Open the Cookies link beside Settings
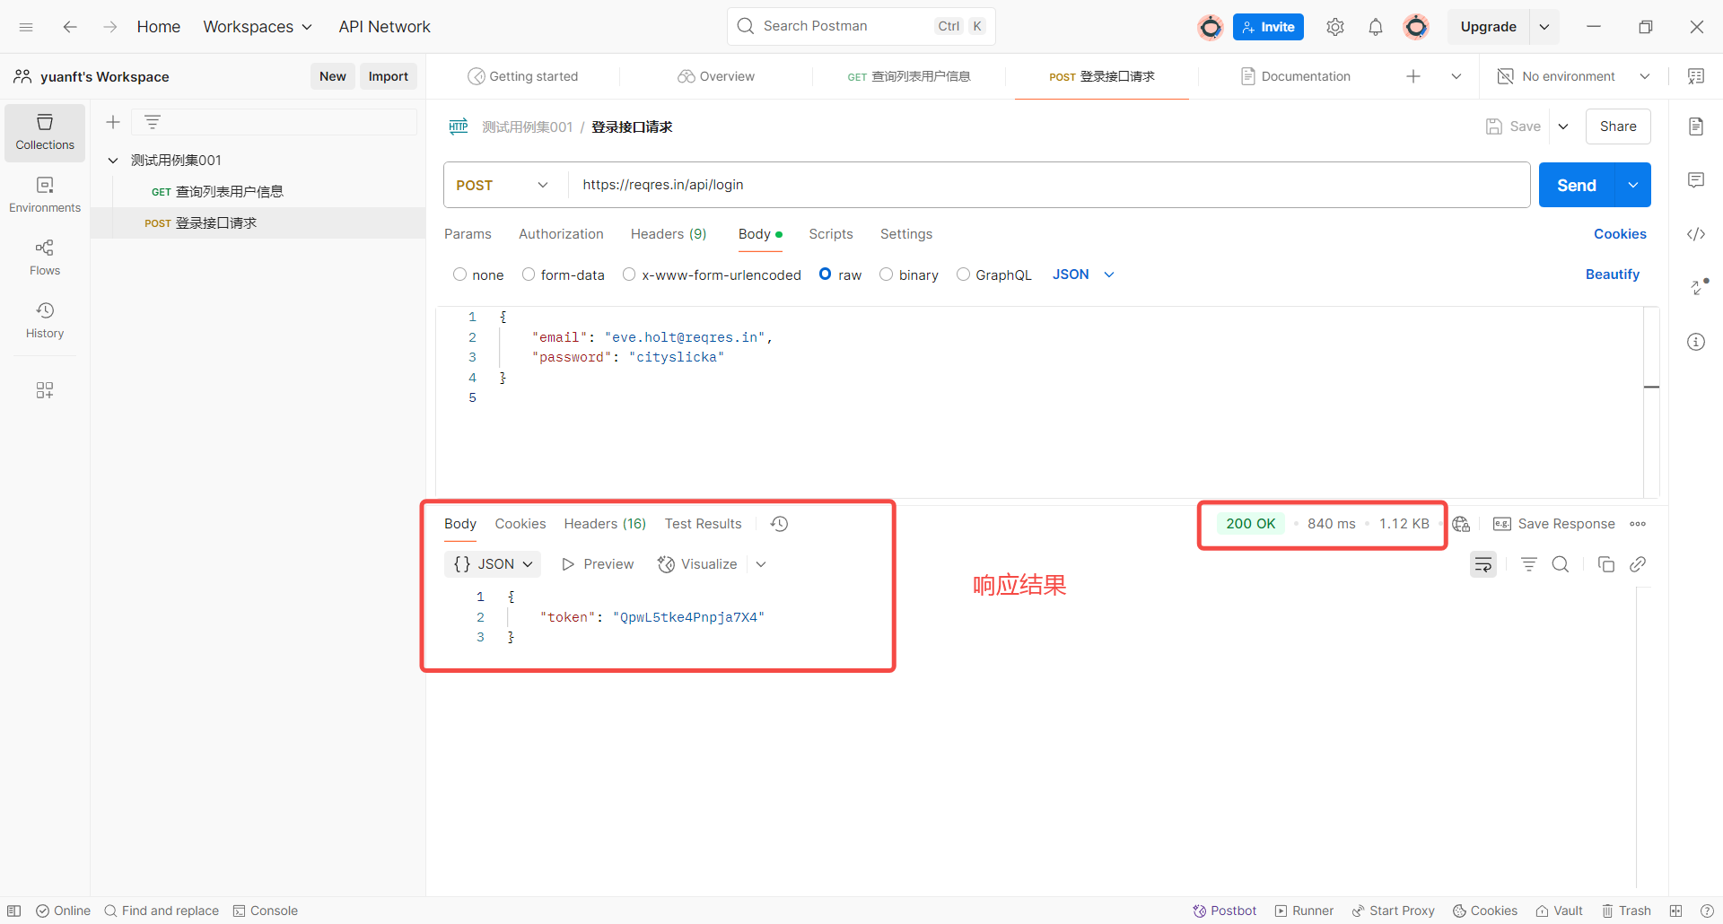The height and width of the screenshot is (924, 1723). click(1620, 234)
